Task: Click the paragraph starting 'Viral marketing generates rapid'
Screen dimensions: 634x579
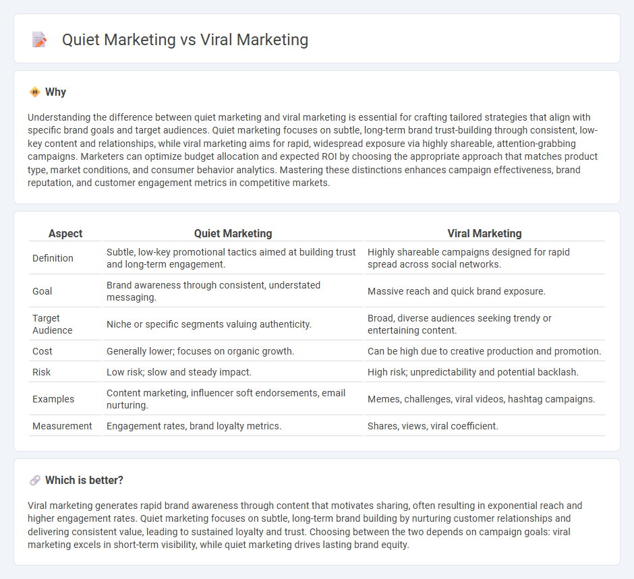Action: click(x=305, y=525)
